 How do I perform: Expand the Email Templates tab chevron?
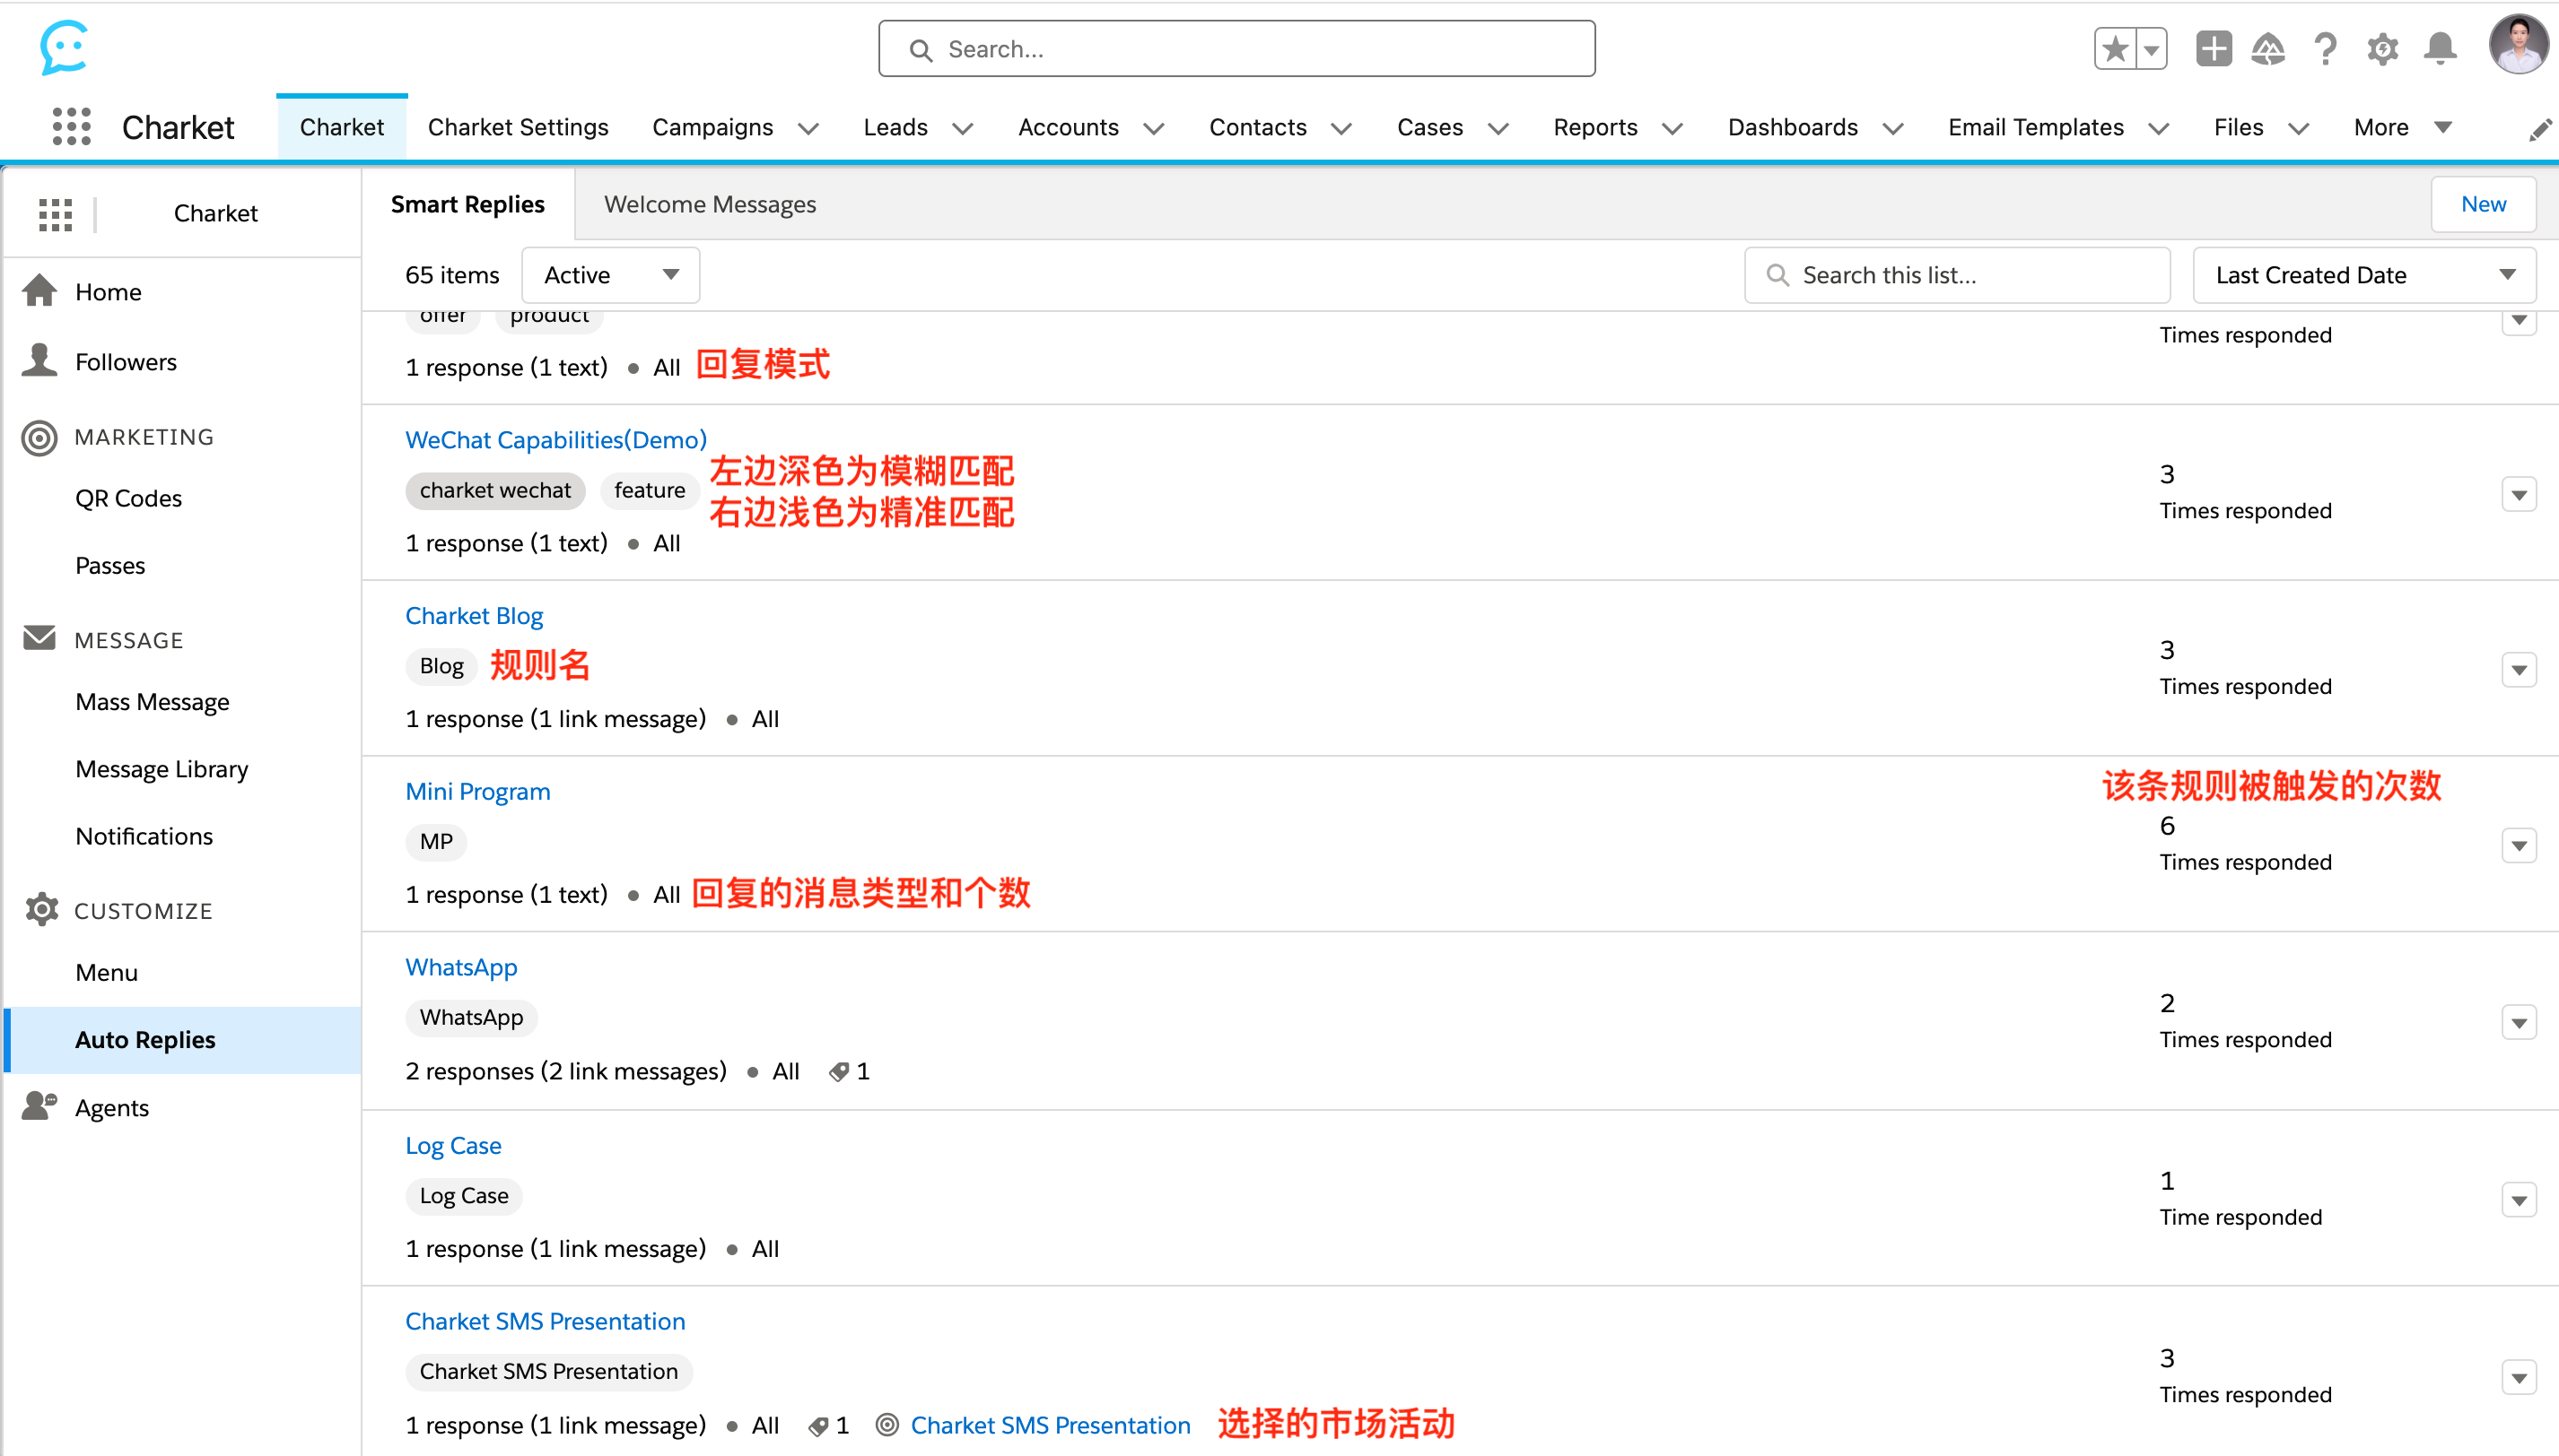coord(2158,129)
